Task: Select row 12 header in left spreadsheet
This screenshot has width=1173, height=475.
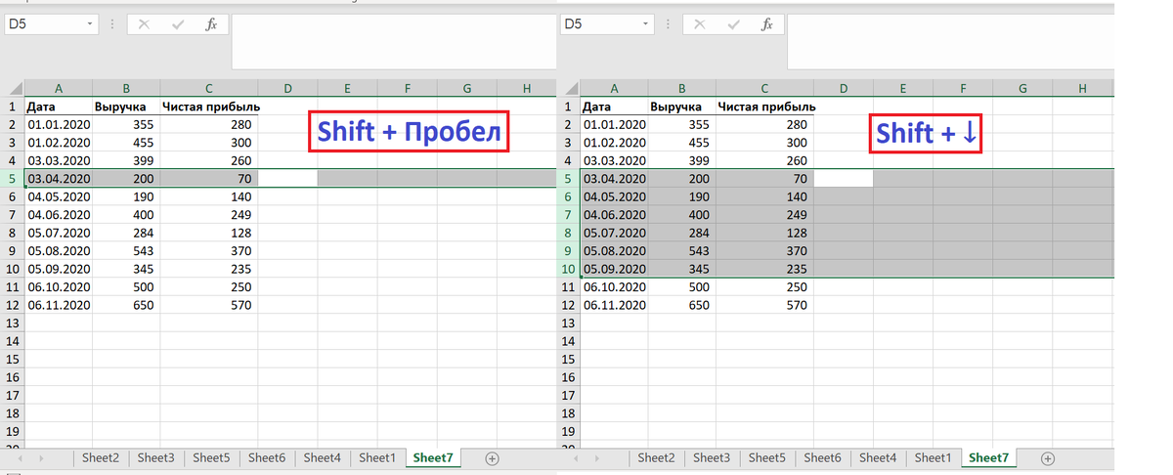Action: tap(13, 305)
